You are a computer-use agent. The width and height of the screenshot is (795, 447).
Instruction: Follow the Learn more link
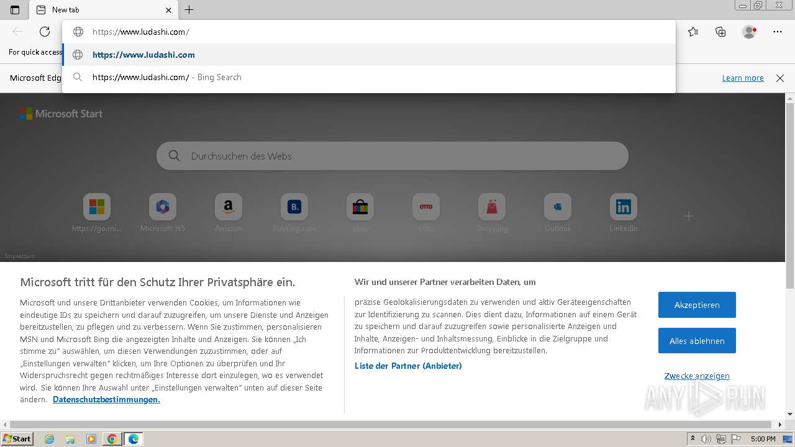[743, 78]
